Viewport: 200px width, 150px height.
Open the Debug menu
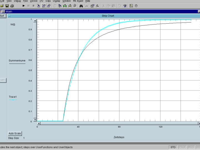point(17,1)
